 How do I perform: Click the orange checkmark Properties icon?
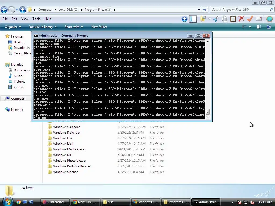click(x=250, y=19)
